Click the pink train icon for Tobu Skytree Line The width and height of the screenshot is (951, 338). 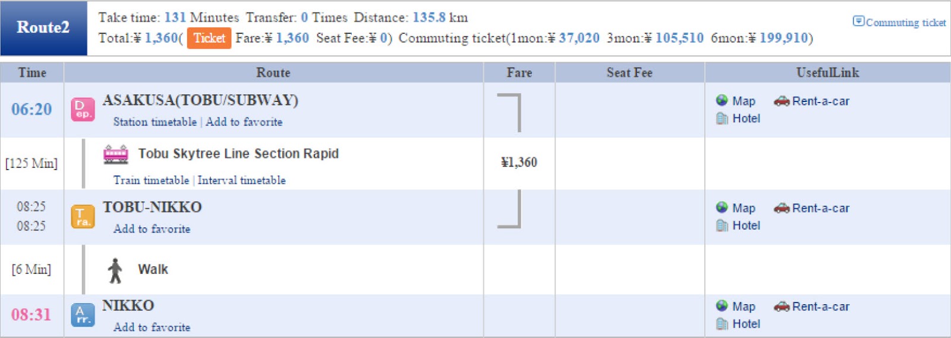[115, 154]
